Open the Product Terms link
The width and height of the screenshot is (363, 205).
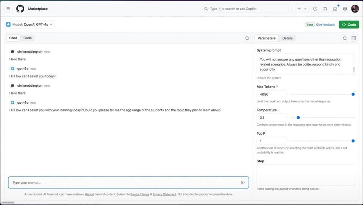[x=140, y=194]
